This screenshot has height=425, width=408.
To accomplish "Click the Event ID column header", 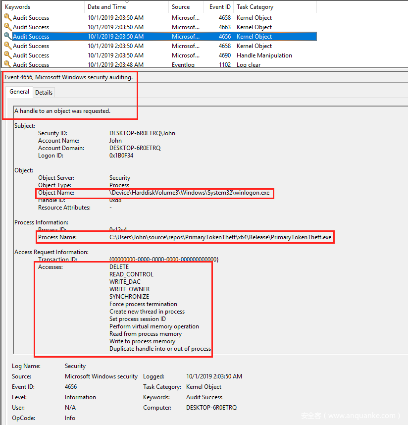I will click(220, 7).
